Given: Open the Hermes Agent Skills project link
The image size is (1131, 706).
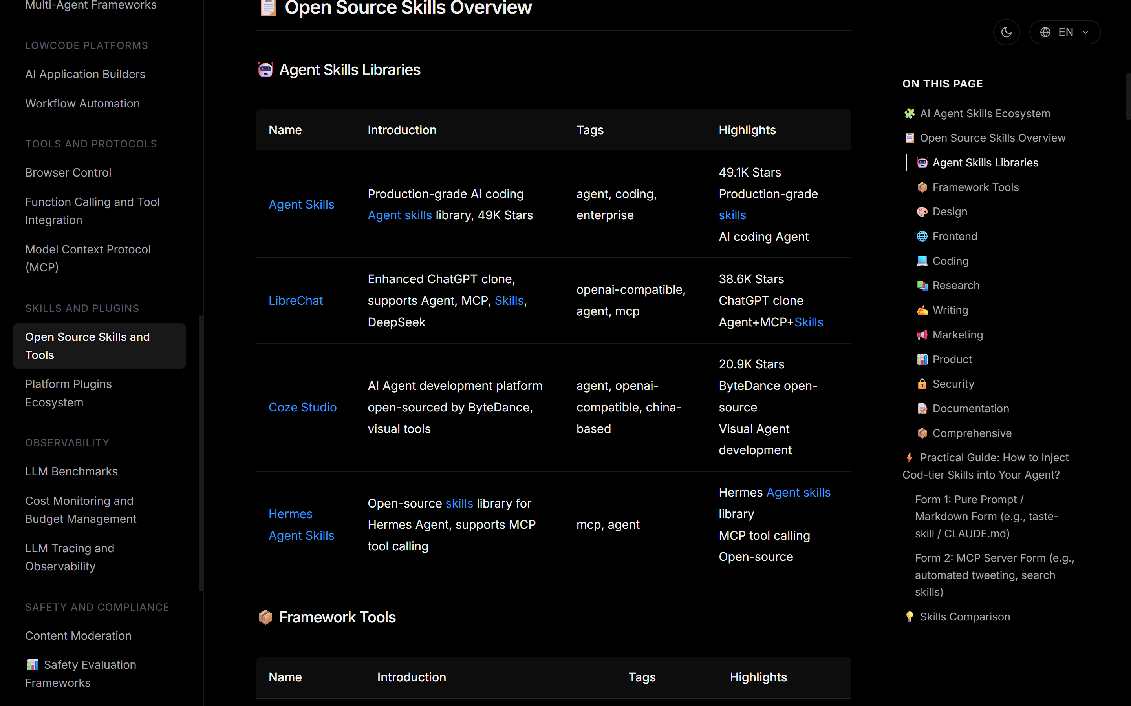Looking at the screenshot, I should 302,525.
